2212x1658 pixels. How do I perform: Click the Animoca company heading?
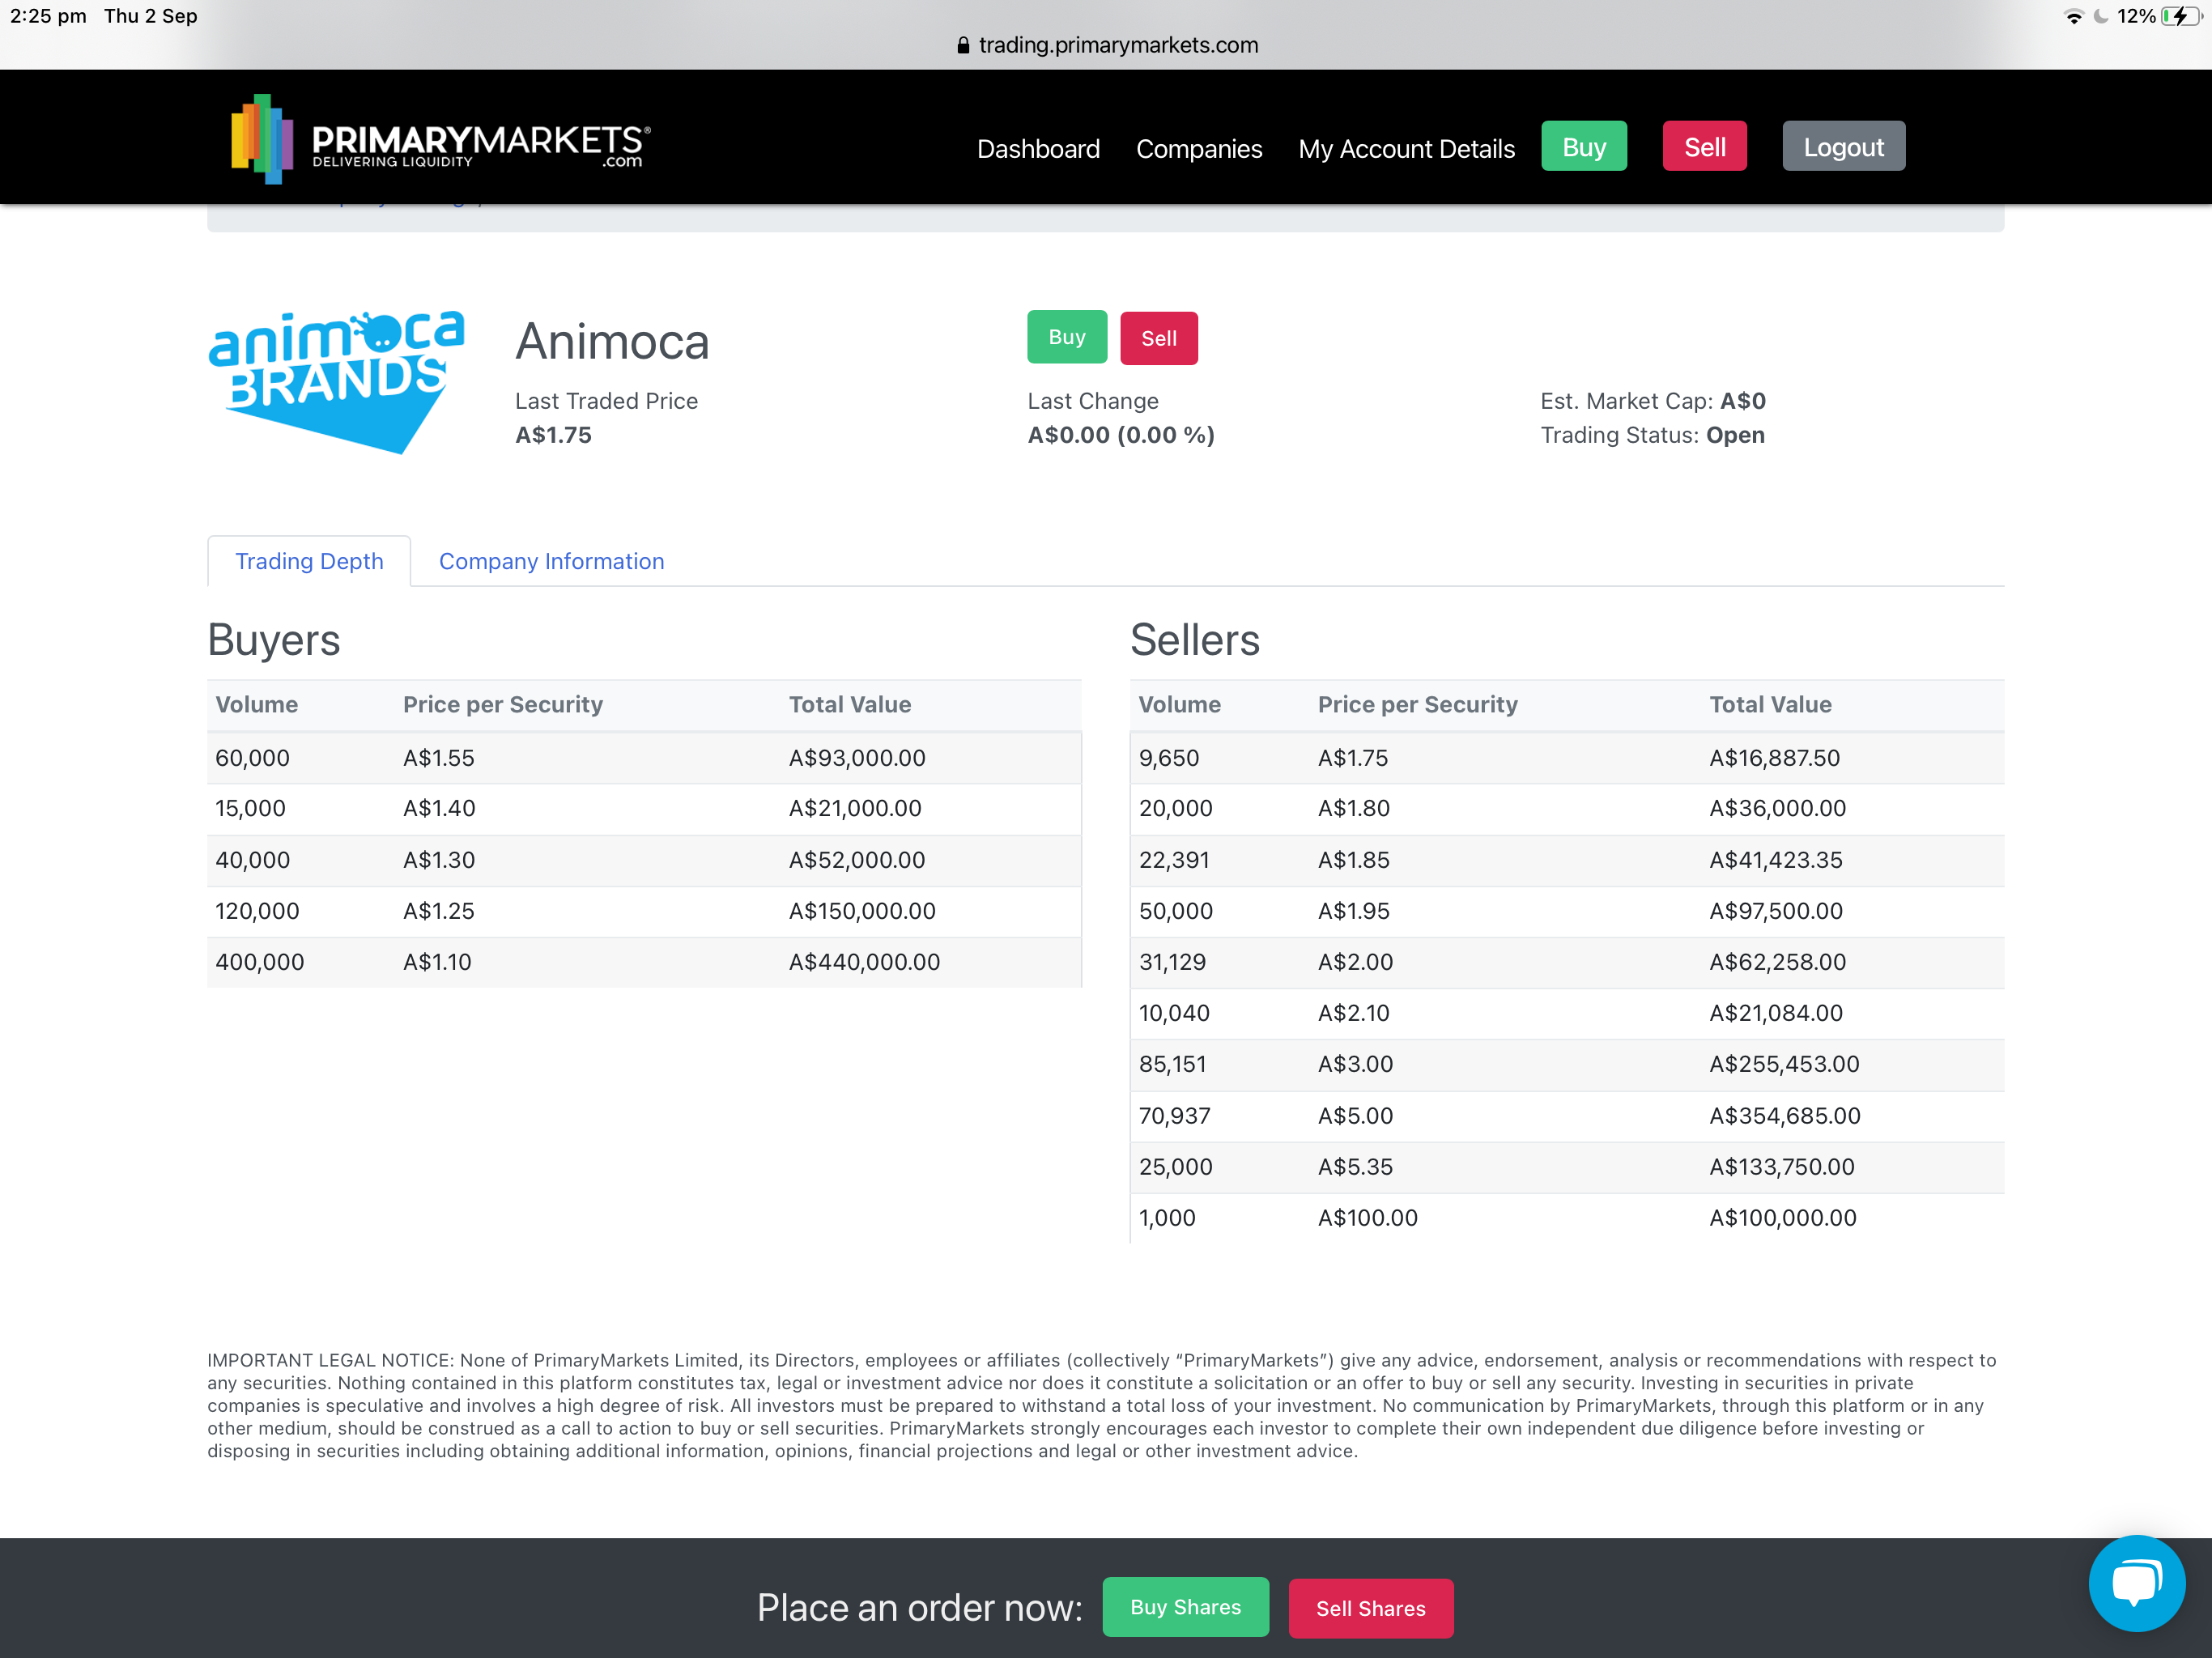click(x=612, y=341)
